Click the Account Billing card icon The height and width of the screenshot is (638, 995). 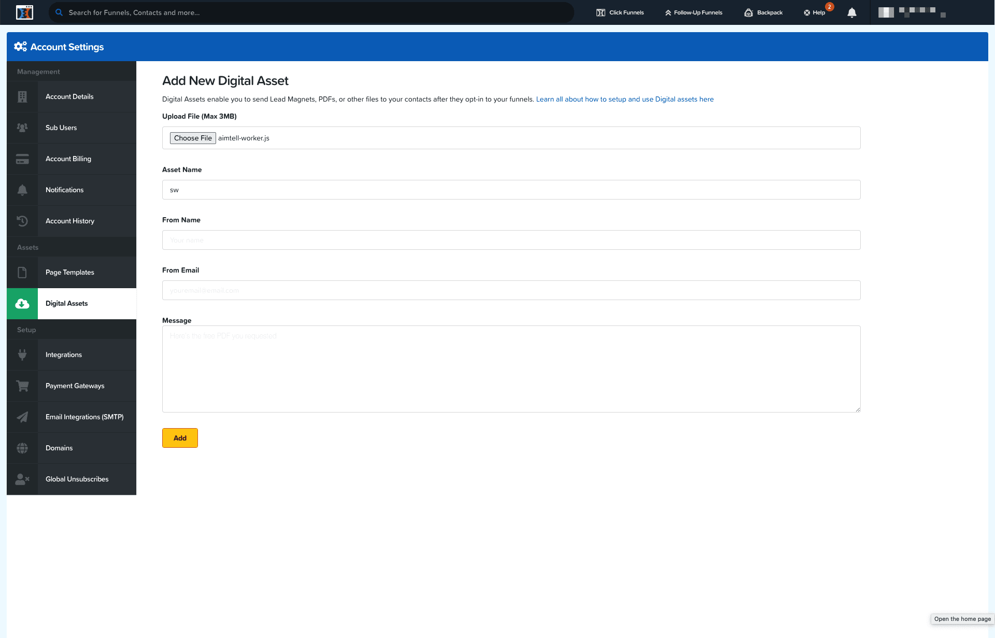click(x=22, y=159)
